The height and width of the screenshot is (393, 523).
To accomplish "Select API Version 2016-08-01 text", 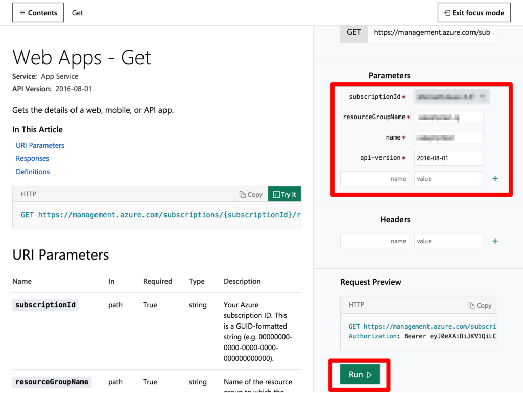I will click(52, 89).
